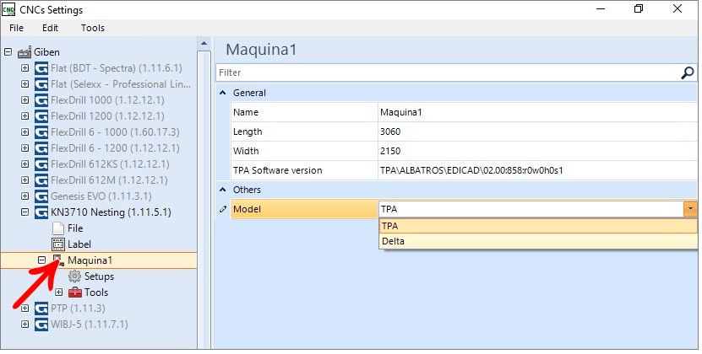Expand FlexDrill 1200 (1.12.12.1) node
Viewport: 702px width, 354px height.
click(25, 115)
